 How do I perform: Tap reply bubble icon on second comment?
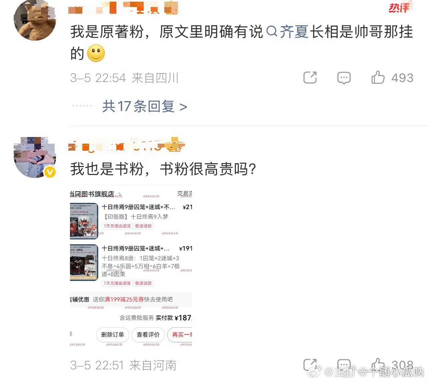[x=344, y=365]
